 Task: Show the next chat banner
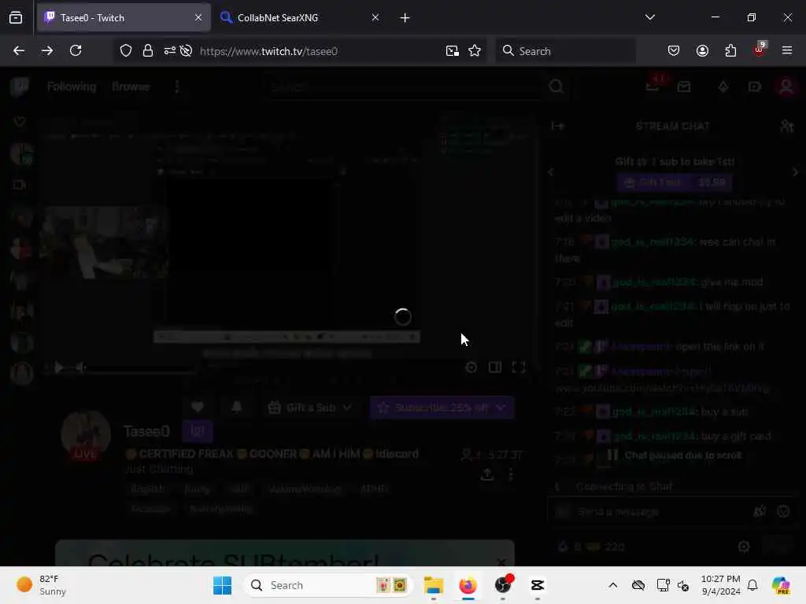click(x=795, y=172)
